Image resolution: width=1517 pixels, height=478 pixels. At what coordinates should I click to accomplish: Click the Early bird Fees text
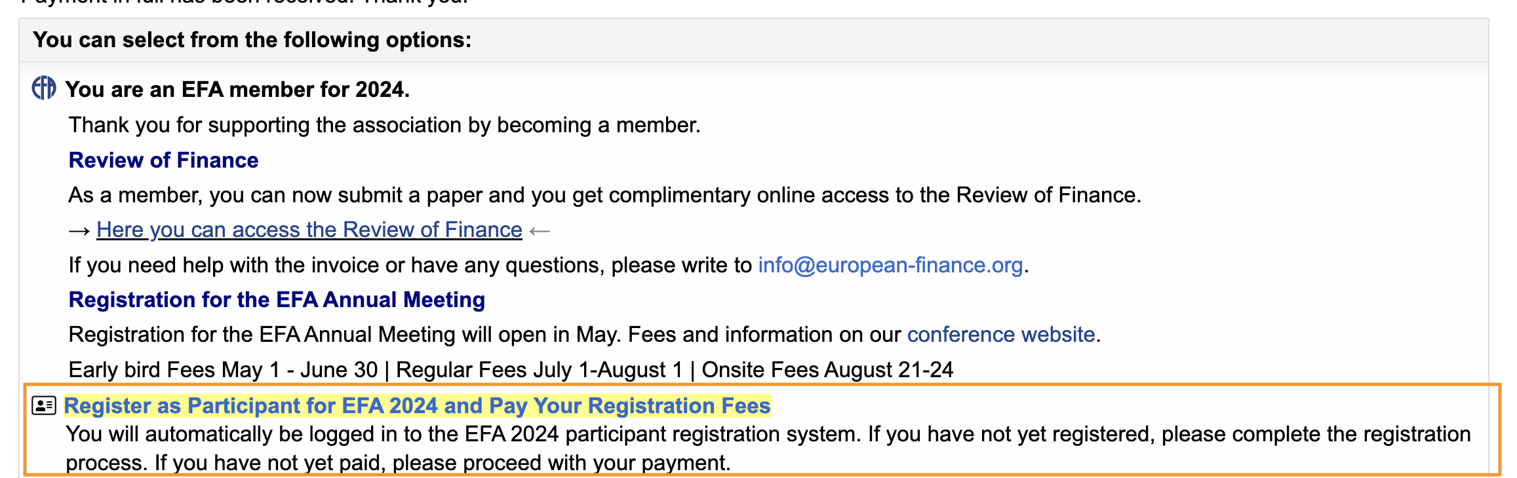(x=223, y=370)
